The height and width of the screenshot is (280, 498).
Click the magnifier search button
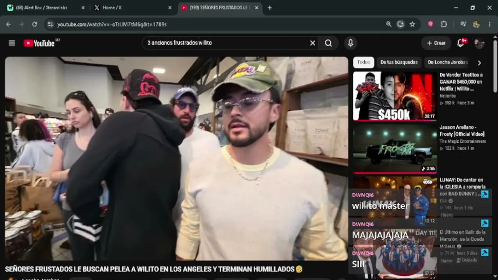(x=328, y=43)
